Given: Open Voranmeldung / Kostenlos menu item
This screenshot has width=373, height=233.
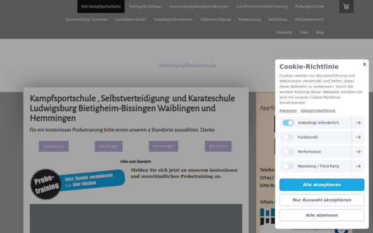Looking at the screenshot, I should [86, 19].
